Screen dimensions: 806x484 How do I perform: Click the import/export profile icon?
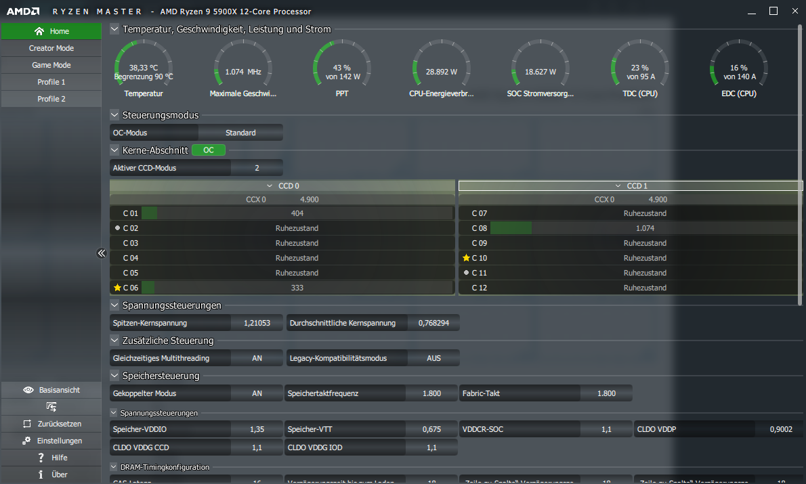51,407
